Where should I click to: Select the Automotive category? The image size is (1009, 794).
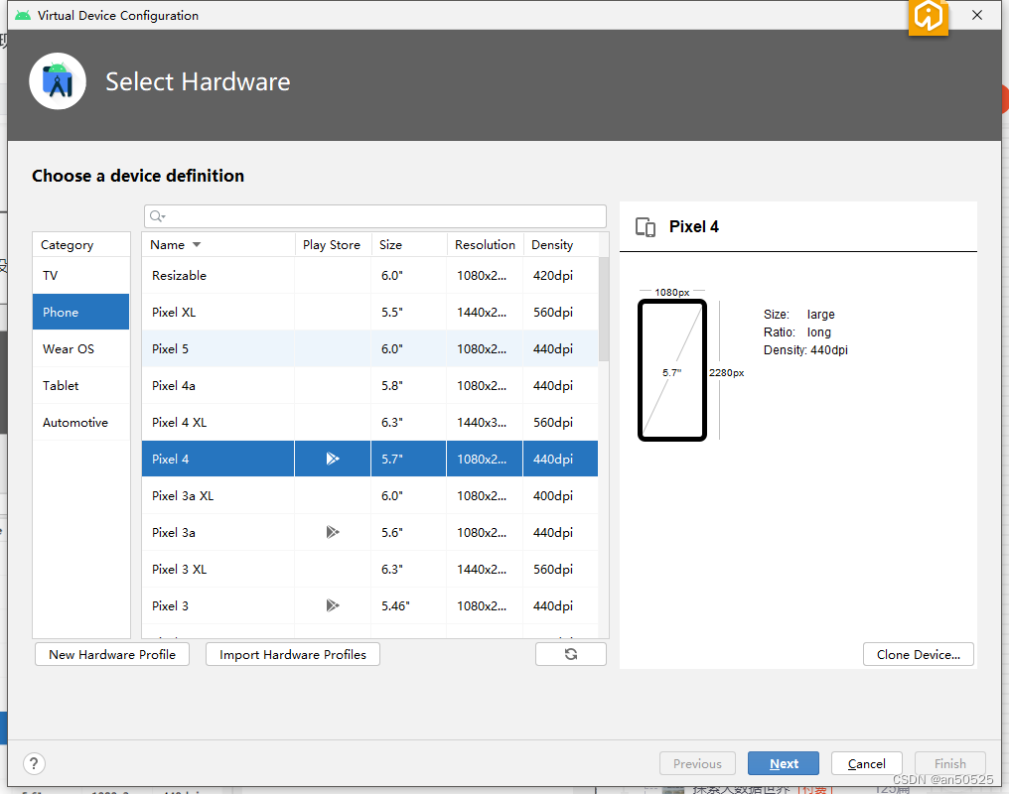[80, 422]
